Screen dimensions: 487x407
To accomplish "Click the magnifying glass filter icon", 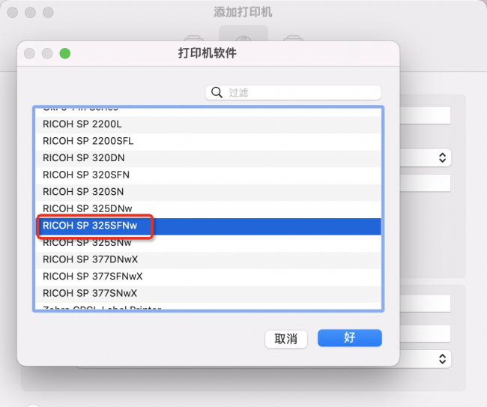I will 217,93.
